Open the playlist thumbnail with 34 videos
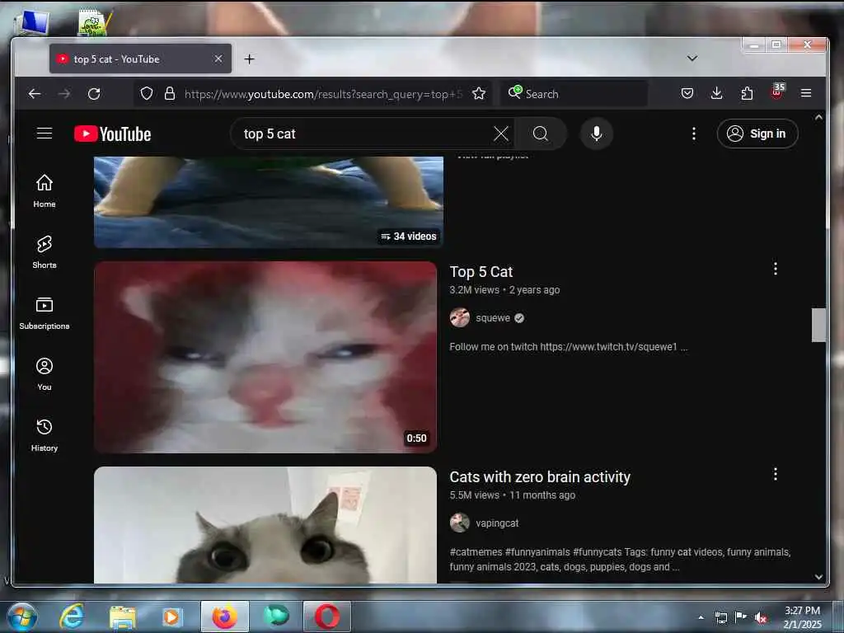The height and width of the screenshot is (633, 844). [x=269, y=202]
